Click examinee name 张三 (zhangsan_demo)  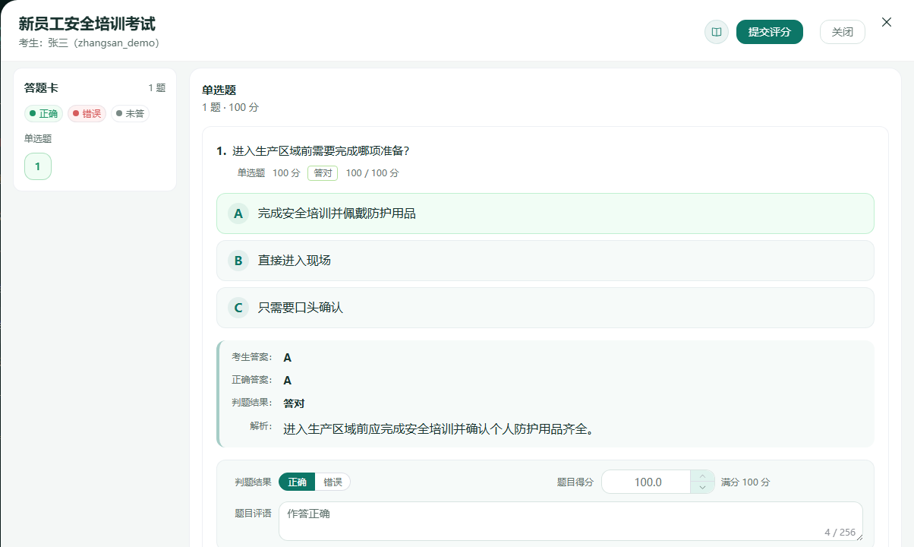pyautogui.click(x=103, y=43)
